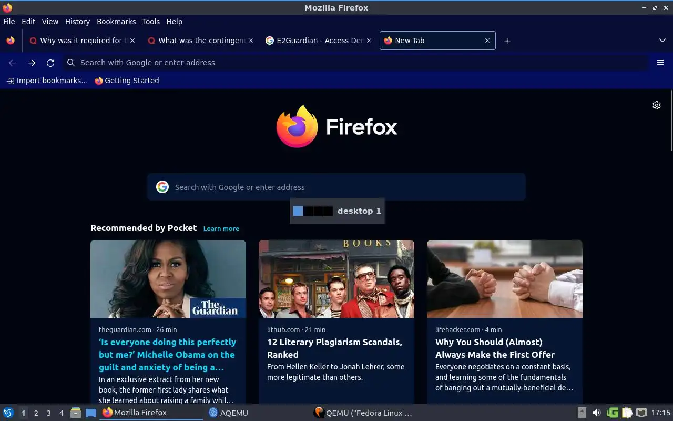Screen dimensions: 673x421
Task: Go back one page
Action: tap(13, 63)
